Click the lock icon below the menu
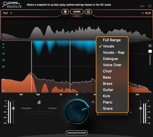 point(131,112)
